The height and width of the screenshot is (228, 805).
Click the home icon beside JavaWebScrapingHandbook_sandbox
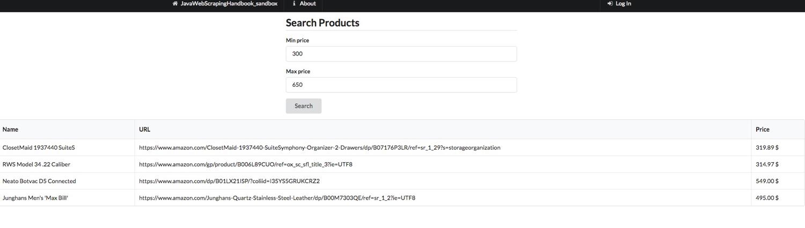tap(175, 3)
